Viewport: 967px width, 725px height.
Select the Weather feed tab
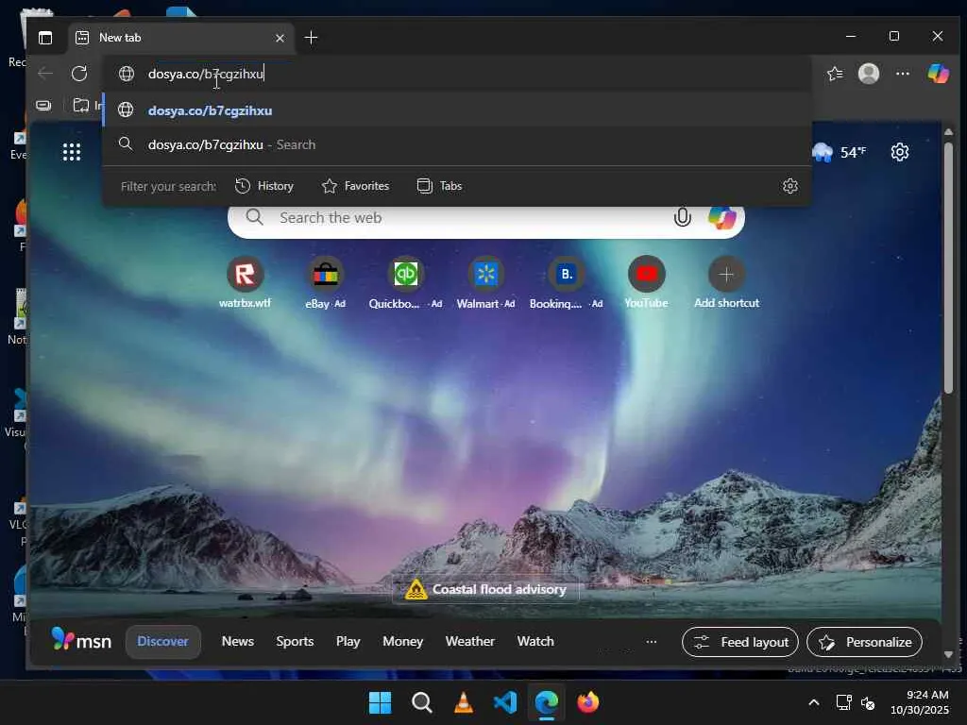pyautogui.click(x=469, y=642)
